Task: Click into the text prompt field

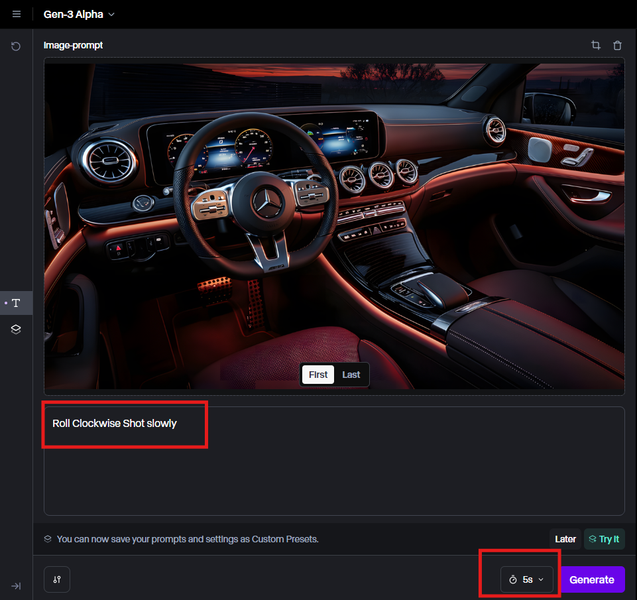Action: 334,461
